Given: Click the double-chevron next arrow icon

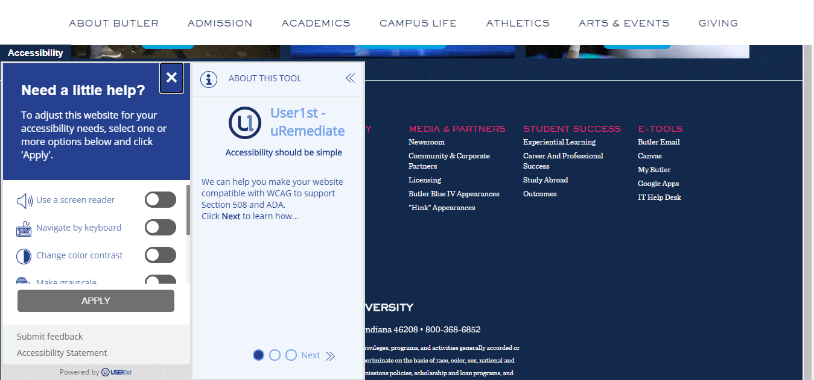Looking at the screenshot, I should click(x=330, y=356).
